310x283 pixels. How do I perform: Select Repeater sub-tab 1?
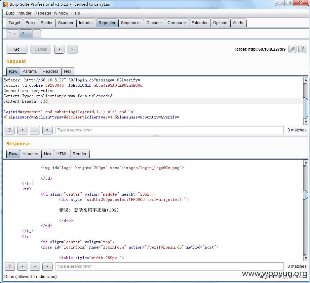pos(10,34)
